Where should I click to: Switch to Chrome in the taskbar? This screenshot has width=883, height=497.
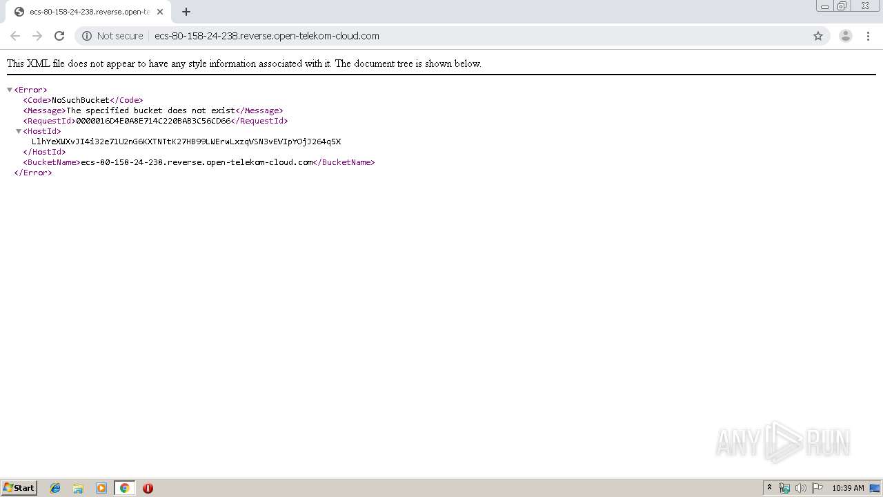coord(124,488)
